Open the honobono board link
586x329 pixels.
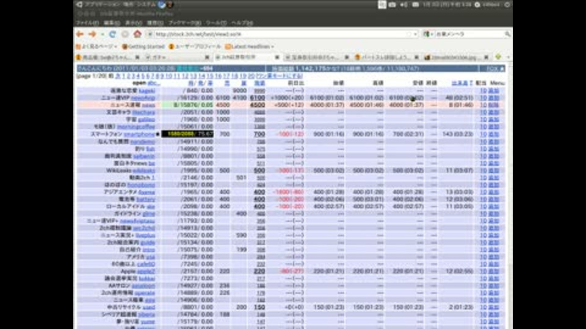coord(141,185)
